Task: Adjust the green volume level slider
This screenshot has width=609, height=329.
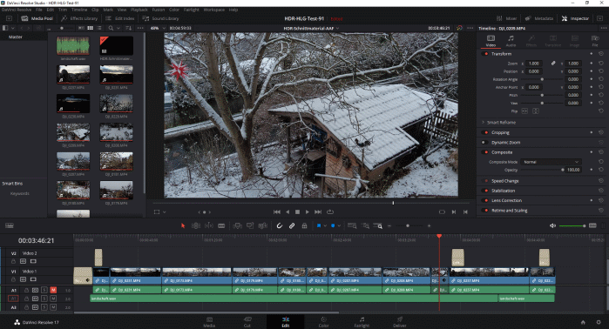Action: click(x=572, y=225)
